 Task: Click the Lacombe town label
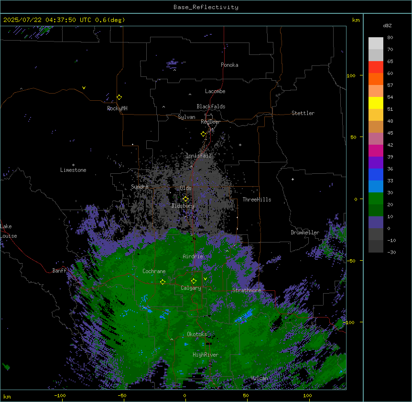[215, 91]
